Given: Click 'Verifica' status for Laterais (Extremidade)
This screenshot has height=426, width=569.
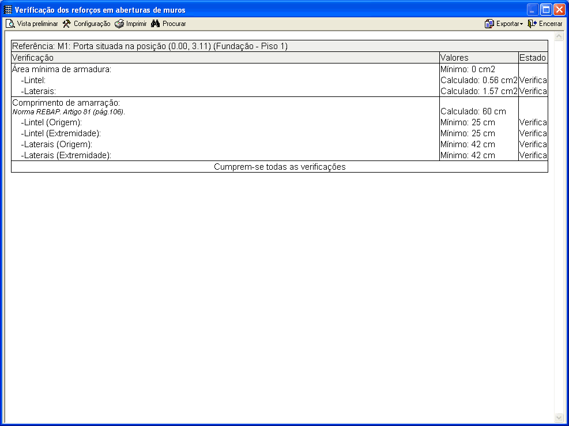Looking at the screenshot, I should click(x=533, y=155).
